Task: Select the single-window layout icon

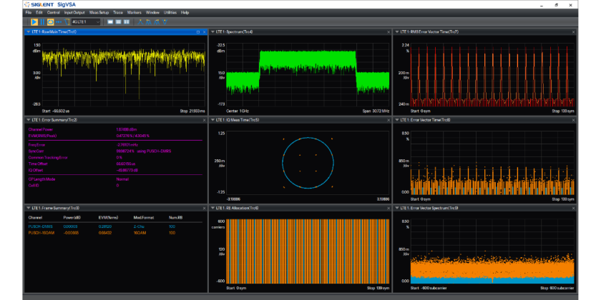Action: click(x=109, y=22)
